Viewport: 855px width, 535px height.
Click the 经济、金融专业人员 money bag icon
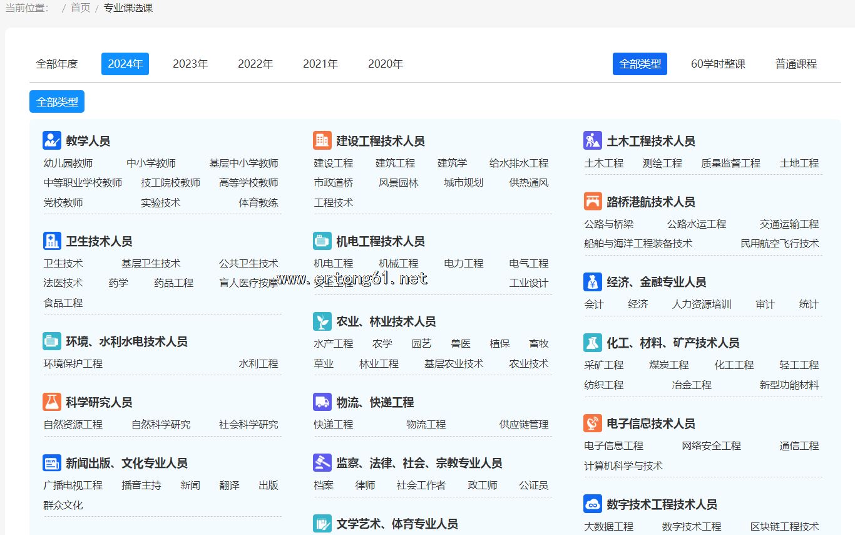coord(593,281)
